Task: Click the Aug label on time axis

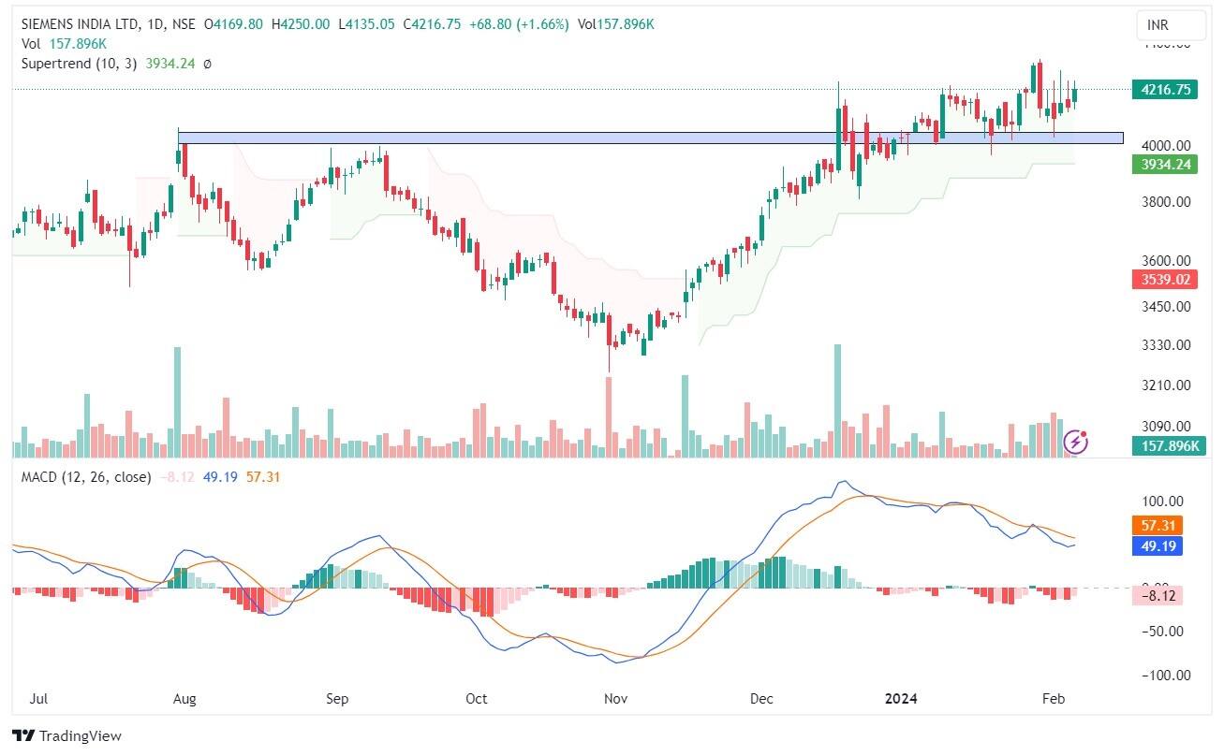Action: 184,699
